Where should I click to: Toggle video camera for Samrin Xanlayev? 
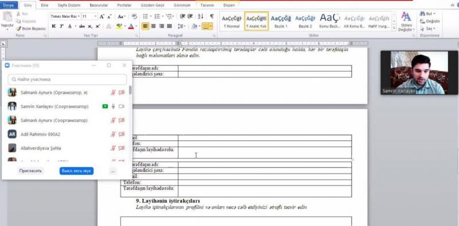coord(122,106)
